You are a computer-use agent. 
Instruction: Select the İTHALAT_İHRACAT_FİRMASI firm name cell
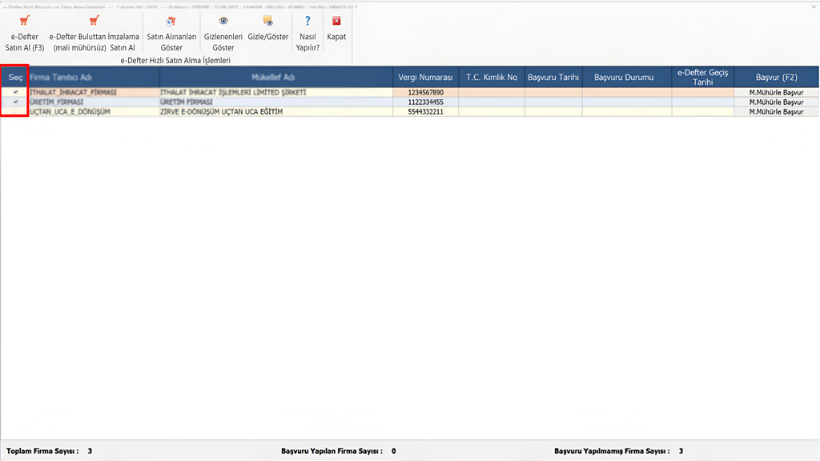[x=94, y=93]
